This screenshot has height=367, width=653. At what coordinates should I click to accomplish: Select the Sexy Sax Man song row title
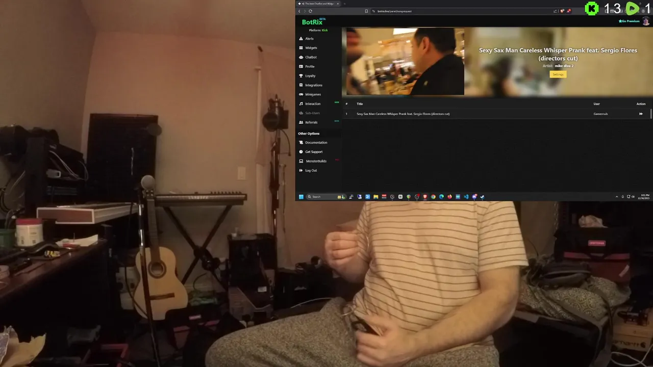[x=403, y=114]
